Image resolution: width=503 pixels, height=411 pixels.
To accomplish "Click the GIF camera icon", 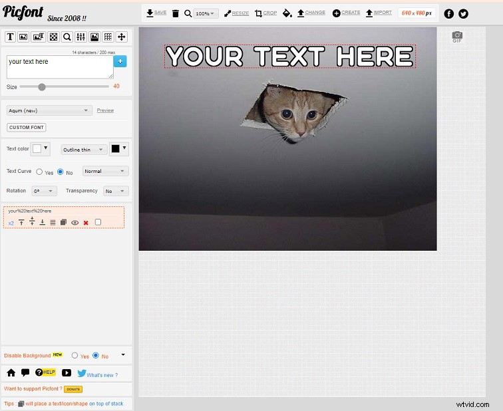I will (x=457, y=37).
